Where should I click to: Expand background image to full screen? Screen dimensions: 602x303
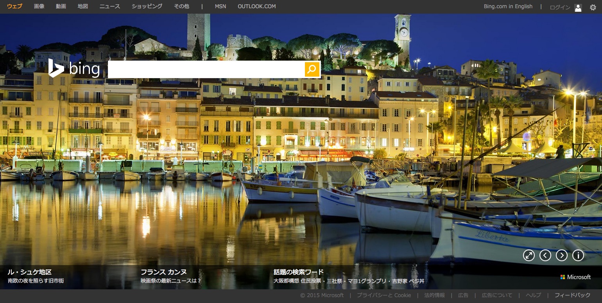pos(529,255)
